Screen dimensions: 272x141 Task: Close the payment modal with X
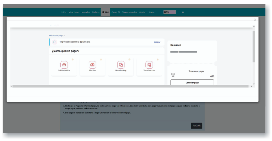pos(255,20)
